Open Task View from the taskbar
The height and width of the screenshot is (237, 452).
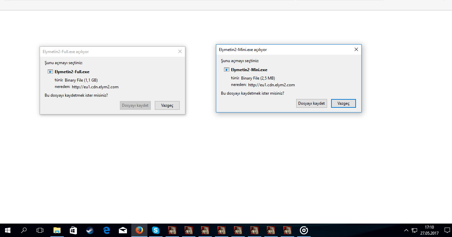click(40, 230)
